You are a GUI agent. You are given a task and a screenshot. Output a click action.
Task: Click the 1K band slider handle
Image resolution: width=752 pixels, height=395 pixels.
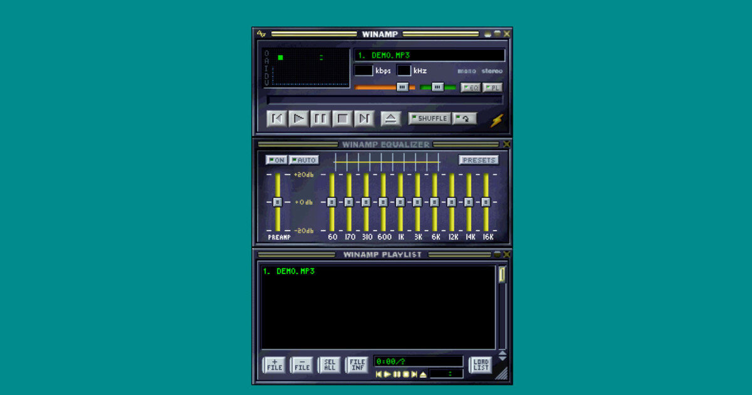click(400, 203)
